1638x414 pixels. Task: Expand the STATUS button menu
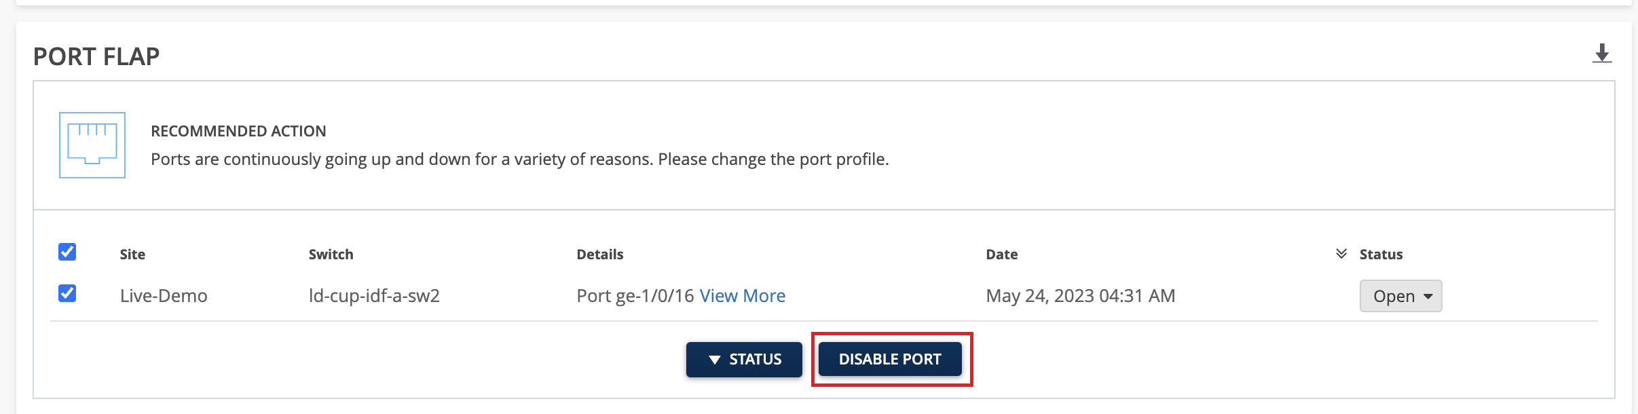coord(744,359)
